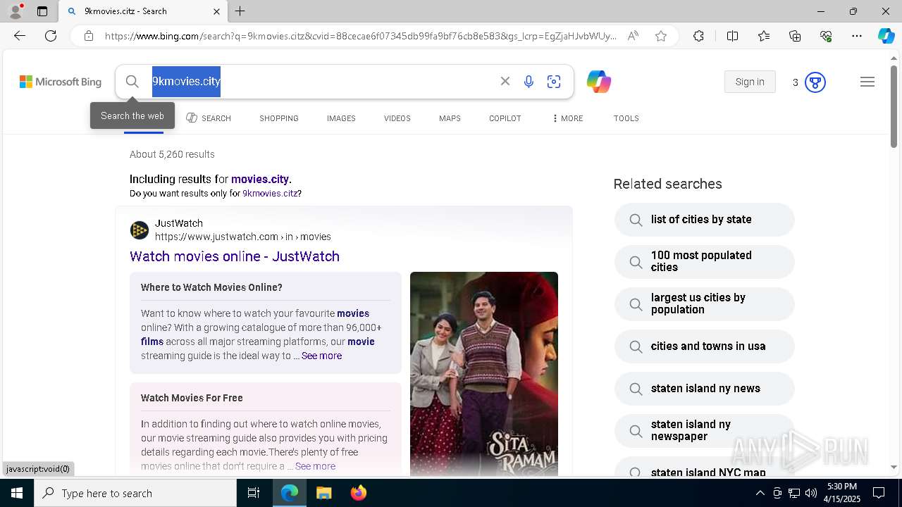The image size is (902, 507).
Task: Show hidden system tray icons
Action: point(760,493)
